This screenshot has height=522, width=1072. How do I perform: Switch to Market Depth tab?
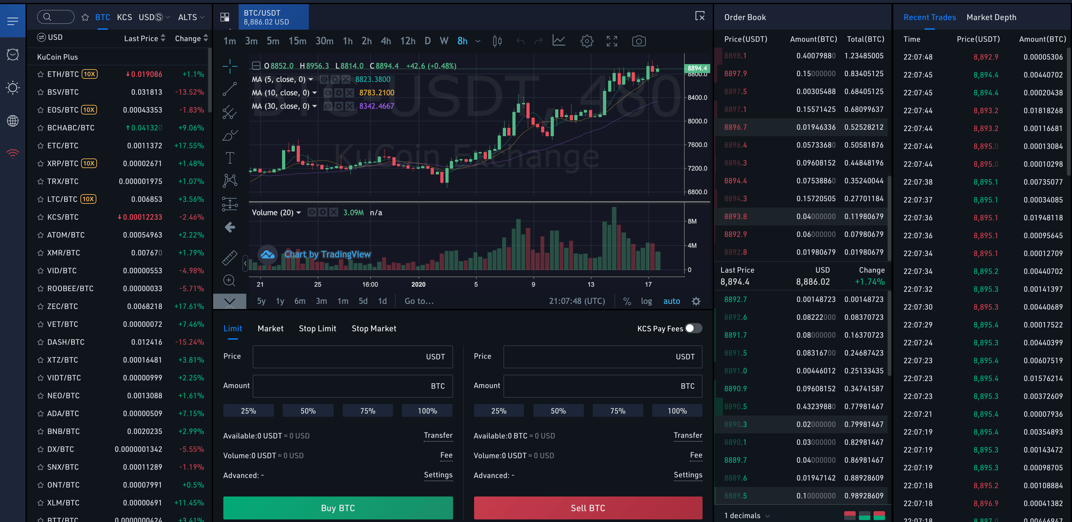[991, 17]
